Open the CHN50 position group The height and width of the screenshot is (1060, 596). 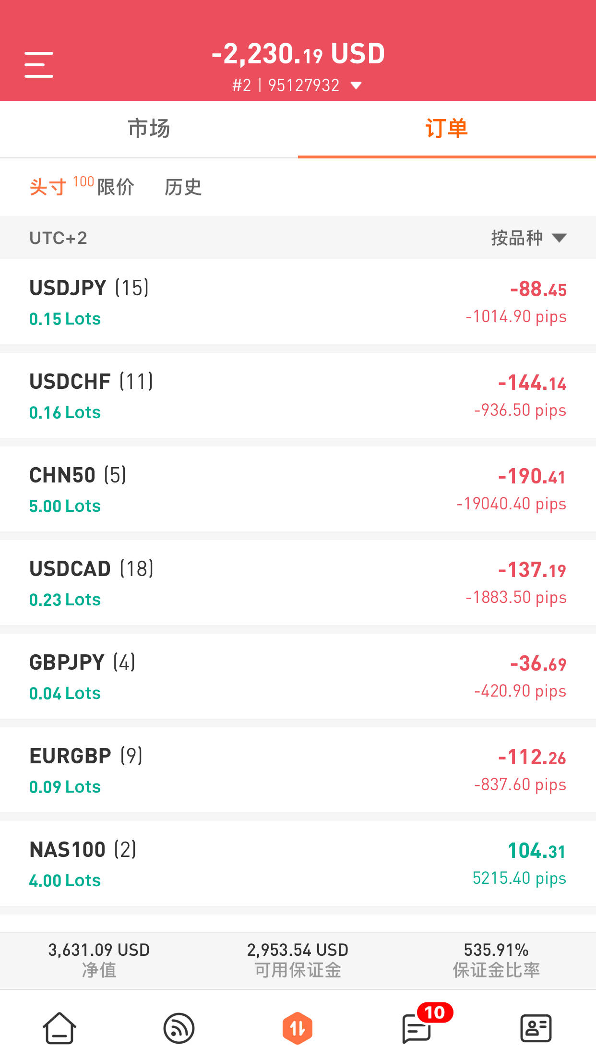click(x=298, y=489)
